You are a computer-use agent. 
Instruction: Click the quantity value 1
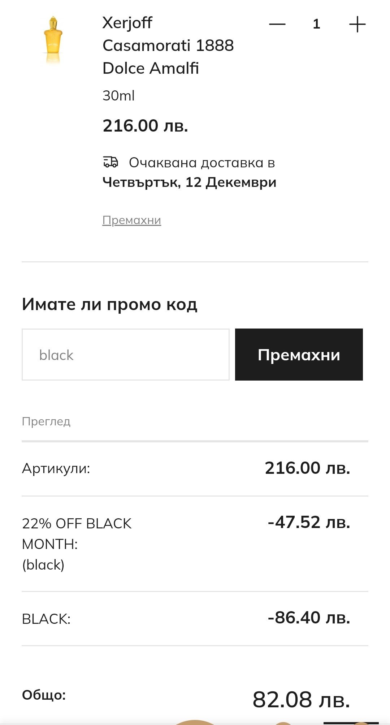[316, 24]
